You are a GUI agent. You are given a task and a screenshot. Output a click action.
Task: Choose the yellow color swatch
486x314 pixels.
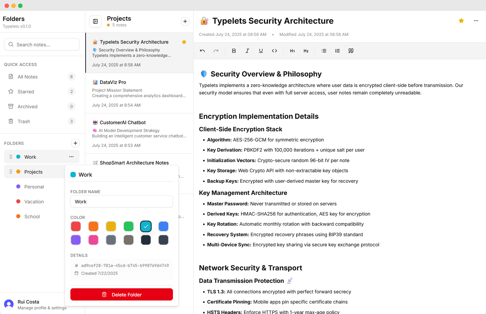coord(111,226)
